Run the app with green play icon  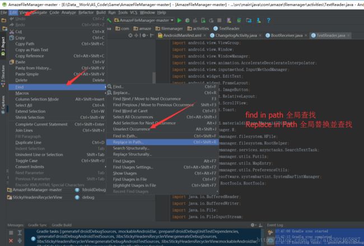click(x=179, y=20)
